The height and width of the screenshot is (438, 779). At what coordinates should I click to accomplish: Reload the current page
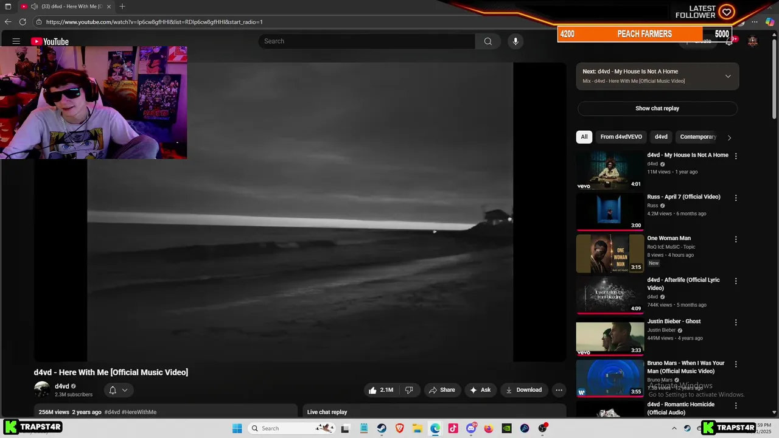click(23, 22)
